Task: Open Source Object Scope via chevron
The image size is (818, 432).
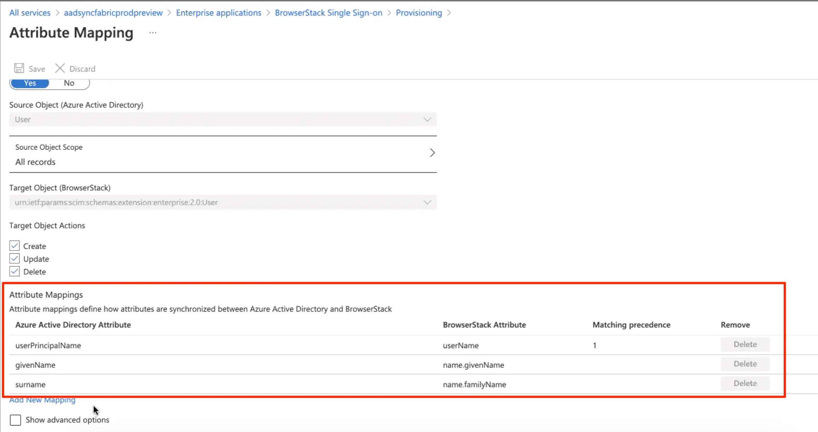Action: coord(432,153)
